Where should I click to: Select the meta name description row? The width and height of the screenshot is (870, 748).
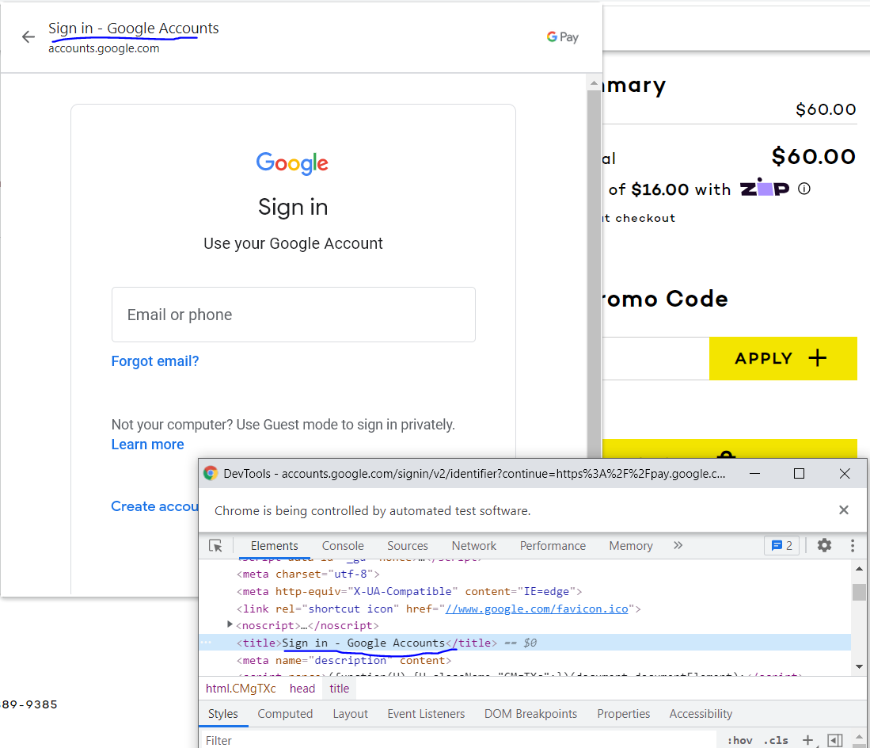click(x=525, y=660)
